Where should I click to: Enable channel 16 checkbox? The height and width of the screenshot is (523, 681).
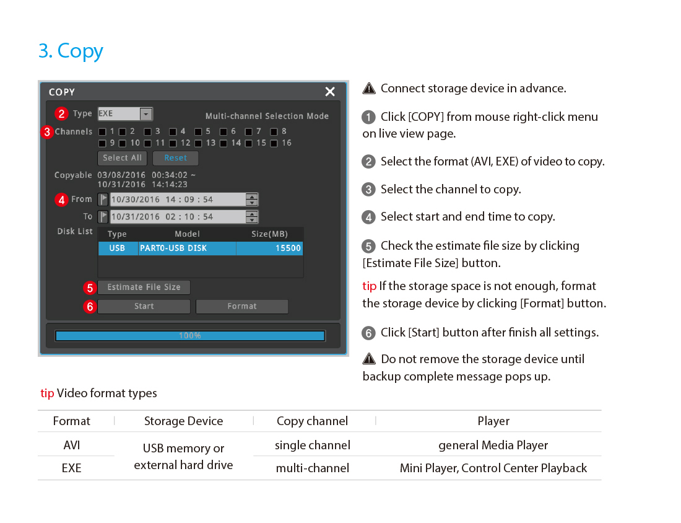274,144
